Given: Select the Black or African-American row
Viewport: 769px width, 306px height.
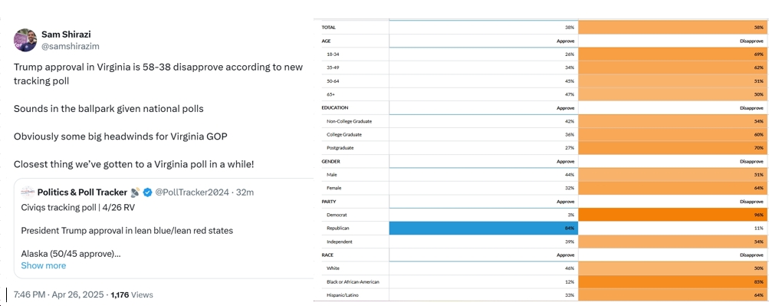Looking at the screenshot, I should click(541, 282).
